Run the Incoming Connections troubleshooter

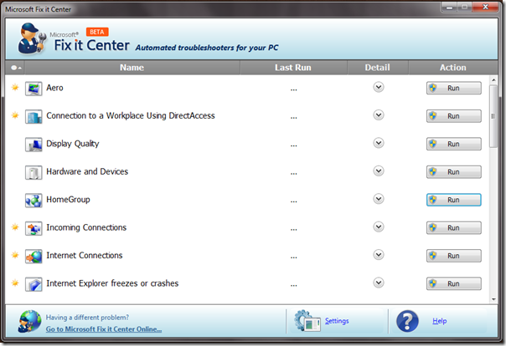(454, 228)
